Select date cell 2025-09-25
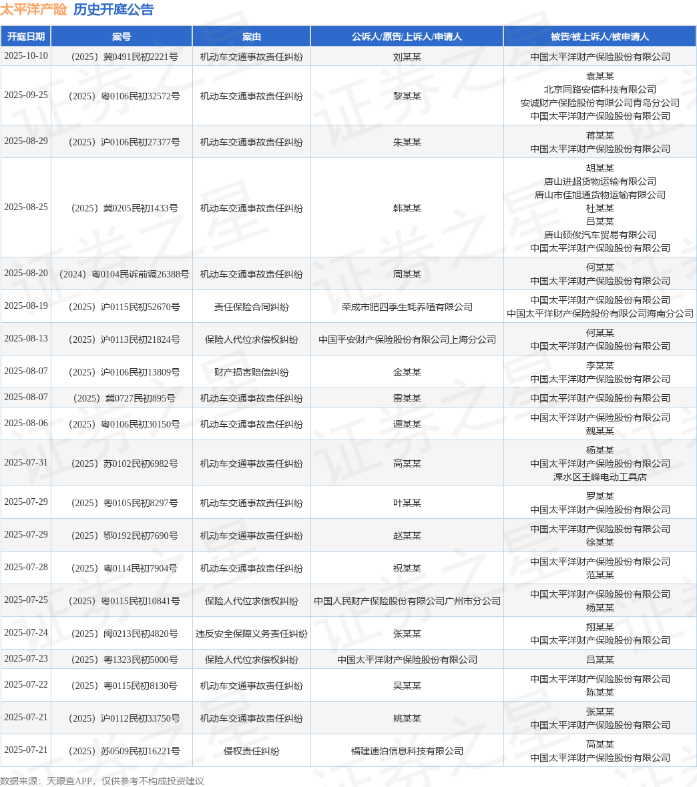The height and width of the screenshot is (787, 697). 26,95
